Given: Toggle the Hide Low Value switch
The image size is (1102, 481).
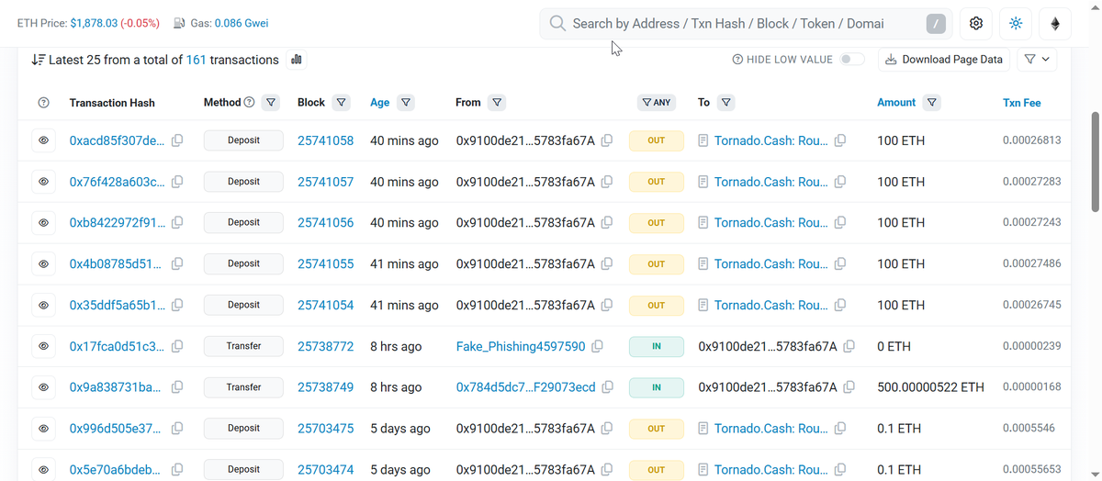Looking at the screenshot, I should pyautogui.click(x=852, y=60).
